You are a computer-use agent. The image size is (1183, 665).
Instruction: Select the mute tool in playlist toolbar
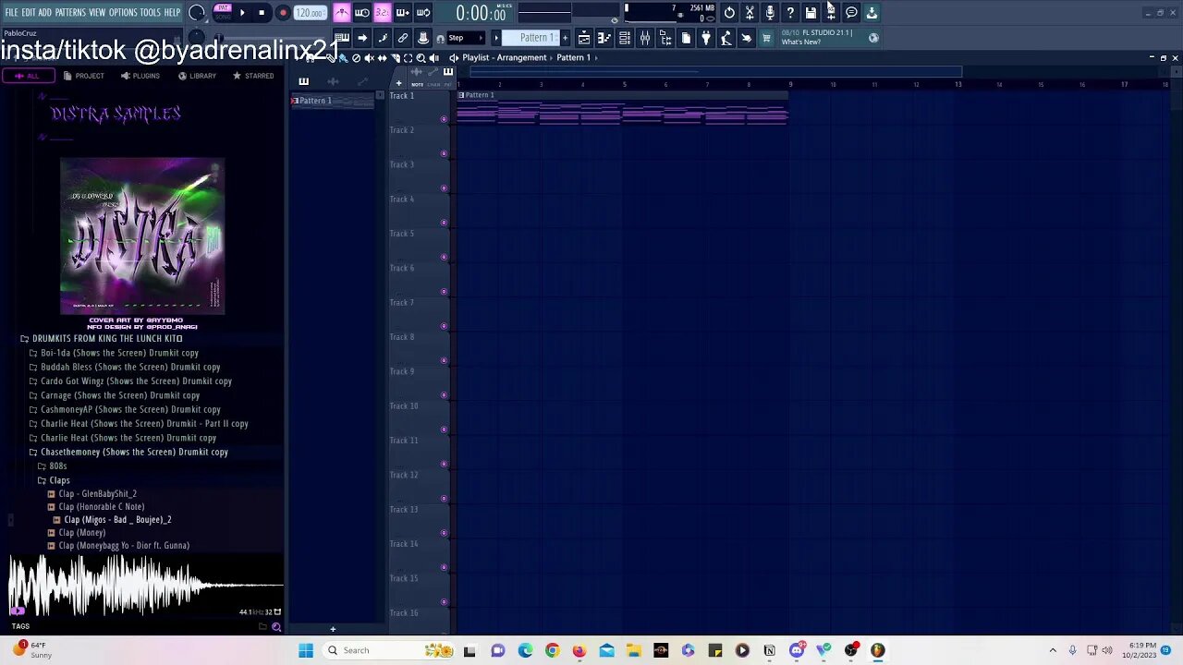(x=369, y=58)
